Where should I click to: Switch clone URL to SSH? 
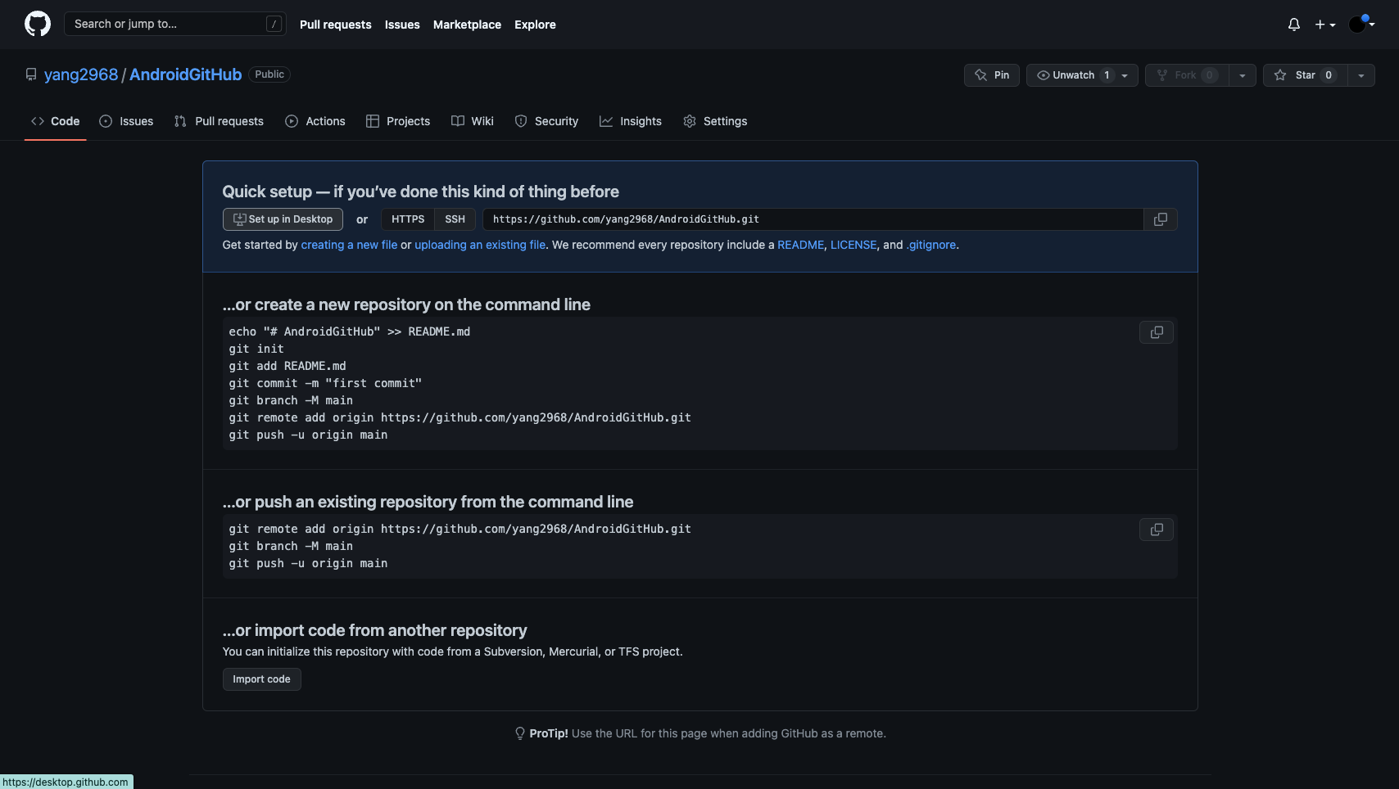click(455, 219)
